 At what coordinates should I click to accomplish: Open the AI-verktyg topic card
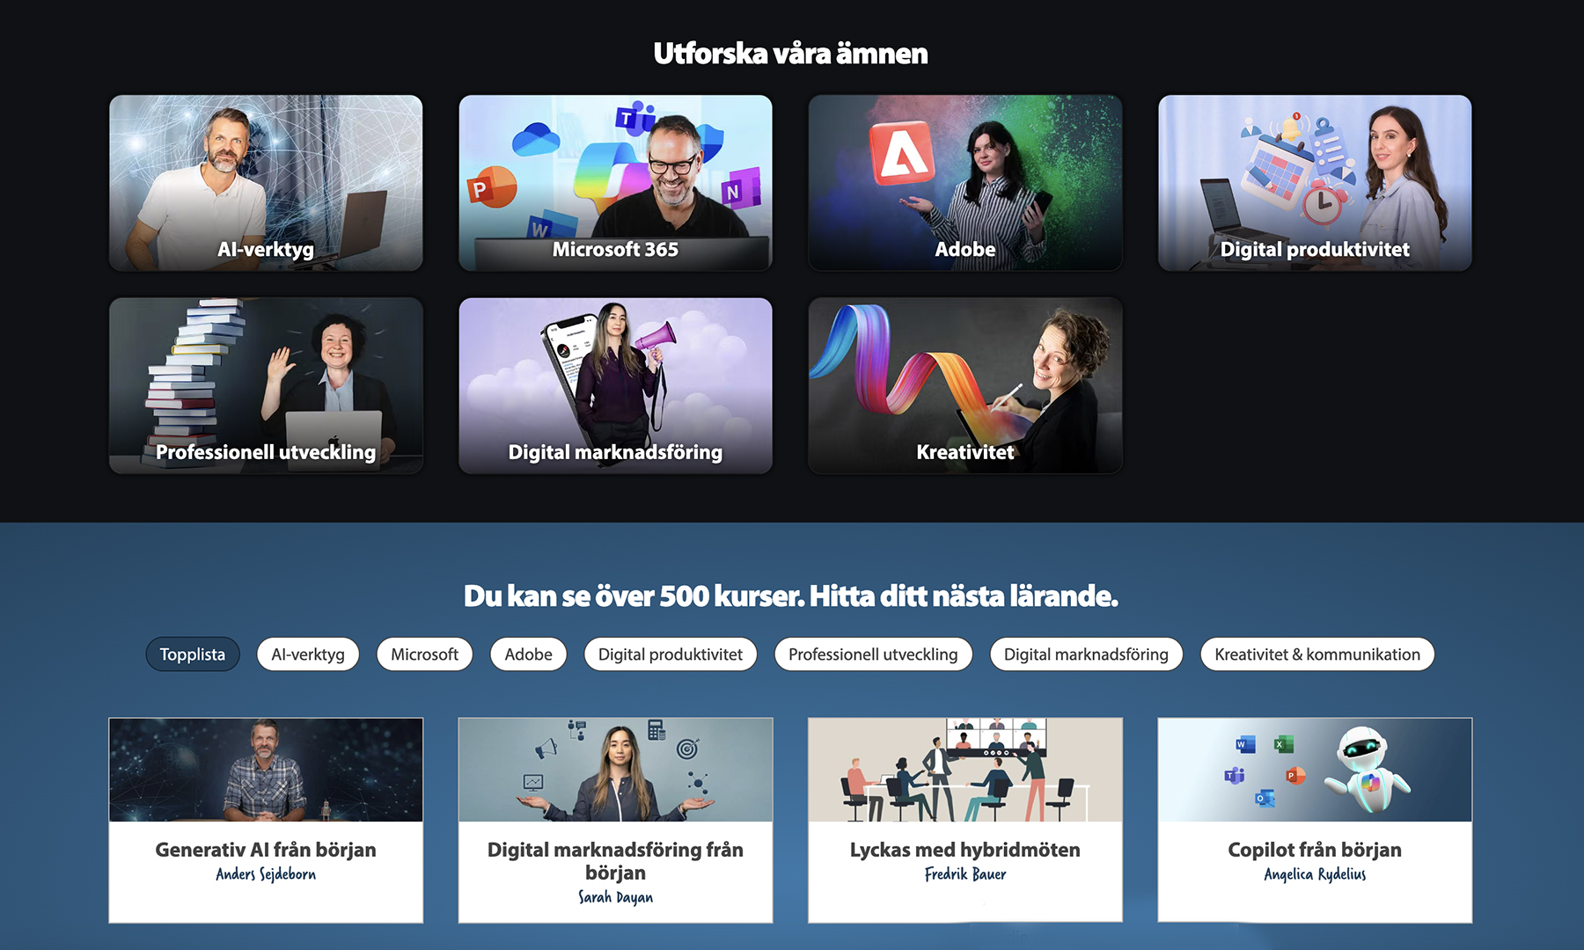(266, 183)
